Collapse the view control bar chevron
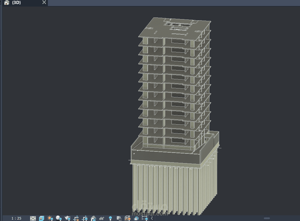Image resolution: width=300 pixels, height=221 pixels. [x=152, y=218]
